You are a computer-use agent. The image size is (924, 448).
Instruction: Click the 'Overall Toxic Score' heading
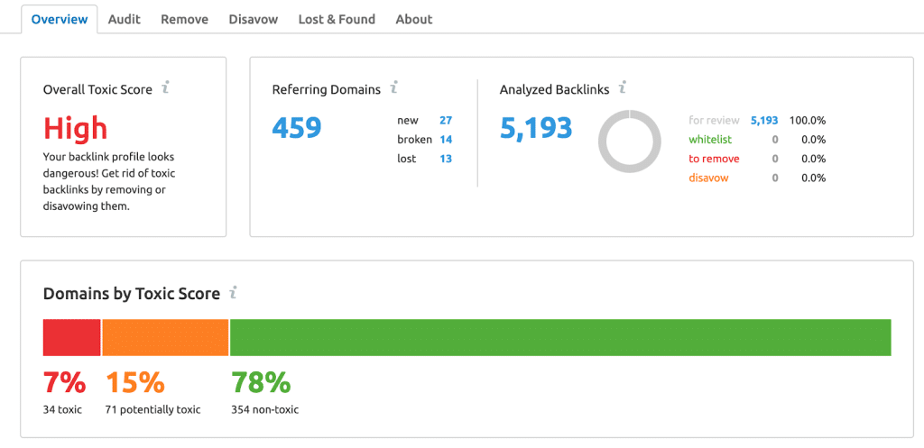(x=97, y=89)
